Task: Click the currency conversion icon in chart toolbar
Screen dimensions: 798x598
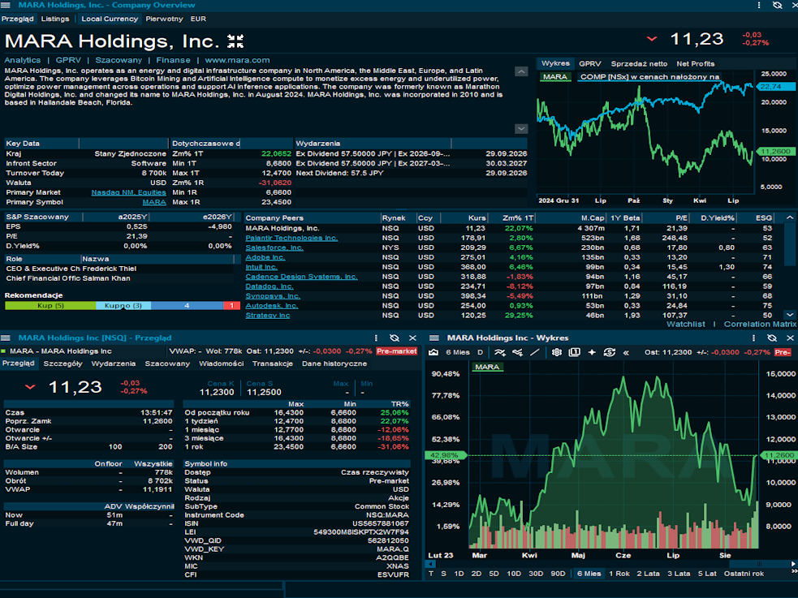Action: point(609,352)
